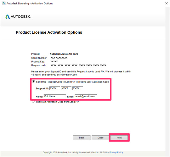Go back with the Back button
Screen dimensions: 170x157
pos(82,137)
